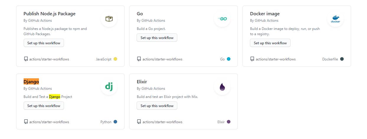Click repo icon in Publish Node.js card
Viewport: 367px width, 139px height.
pos(26,59)
